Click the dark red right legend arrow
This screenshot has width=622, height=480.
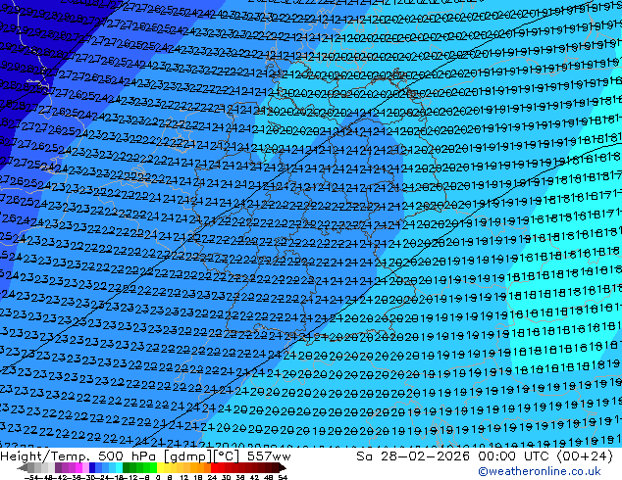click(283, 467)
